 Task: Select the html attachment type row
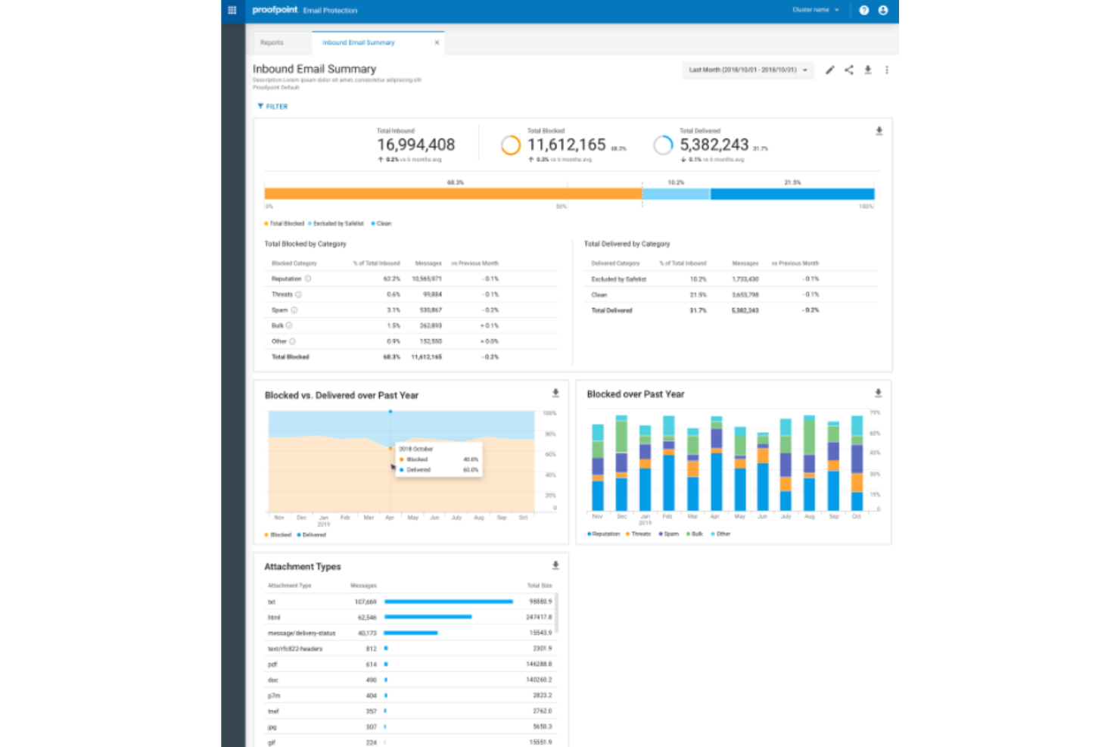(x=409, y=618)
